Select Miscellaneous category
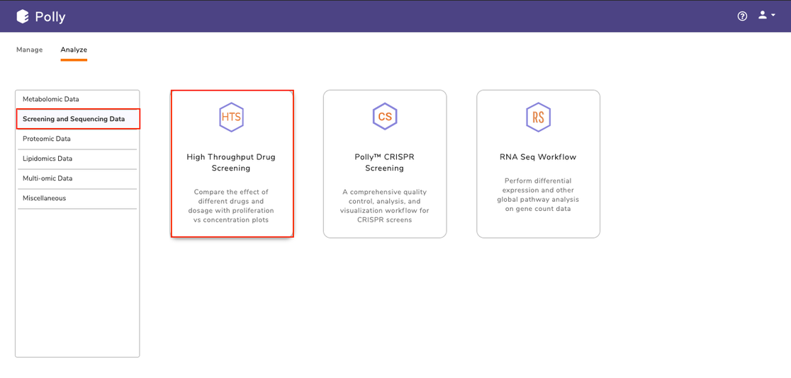This screenshot has height=378, width=791. (x=77, y=198)
